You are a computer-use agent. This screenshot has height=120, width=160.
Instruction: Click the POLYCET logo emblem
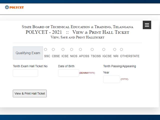coord(7,7)
